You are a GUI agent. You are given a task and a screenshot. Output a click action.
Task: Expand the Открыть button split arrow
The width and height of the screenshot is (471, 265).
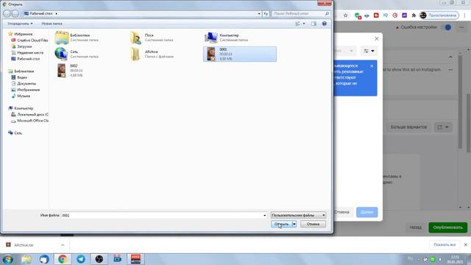point(294,224)
